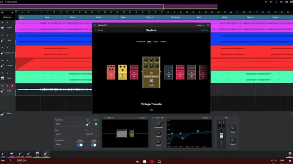Toggle the loop button

point(159,161)
